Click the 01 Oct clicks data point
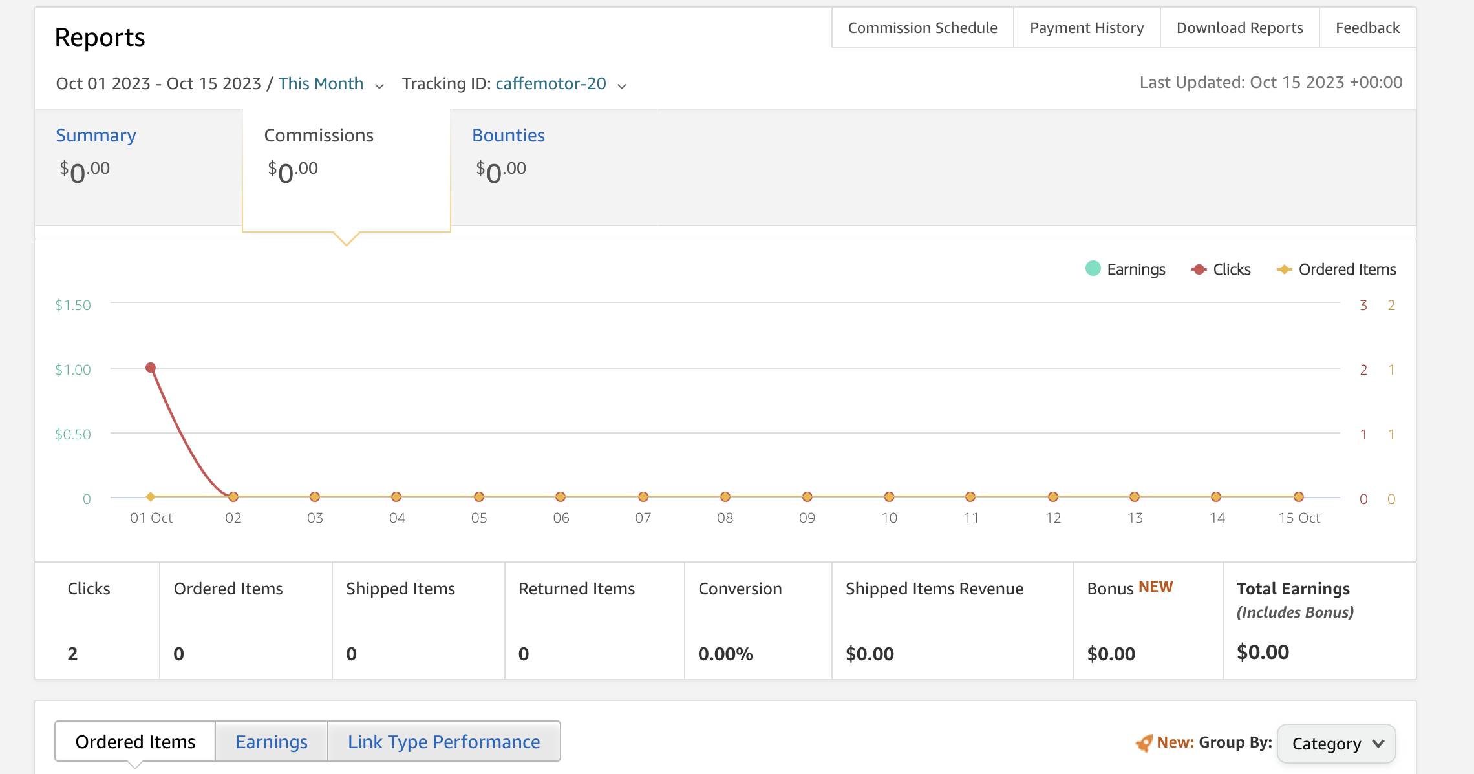Image resolution: width=1474 pixels, height=774 pixels. click(151, 368)
